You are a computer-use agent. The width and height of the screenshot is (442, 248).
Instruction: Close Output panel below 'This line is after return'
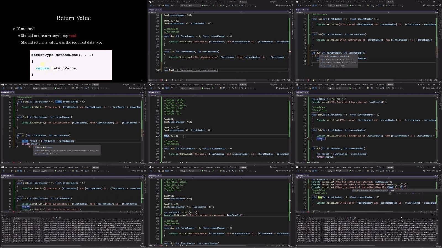tap(143, 215)
